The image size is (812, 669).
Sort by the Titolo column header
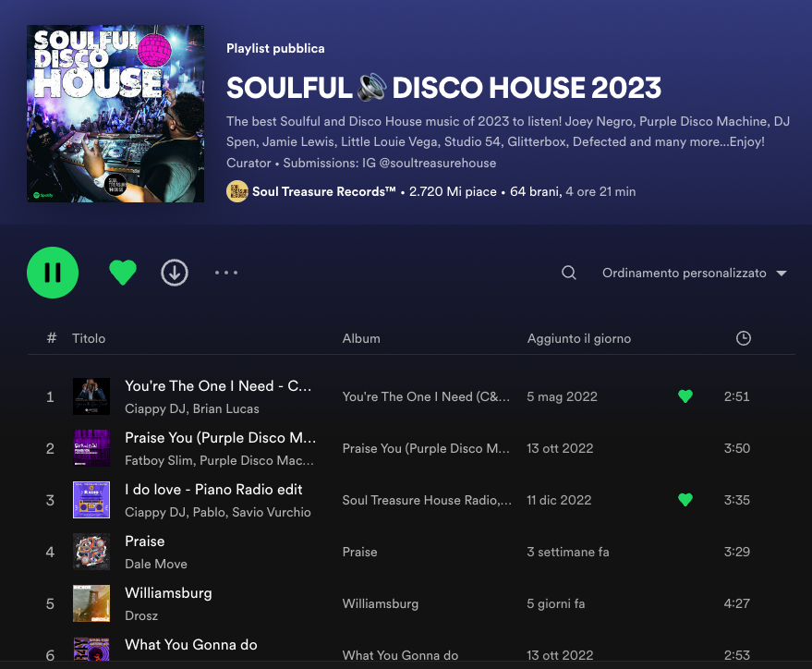coord(89,338)
